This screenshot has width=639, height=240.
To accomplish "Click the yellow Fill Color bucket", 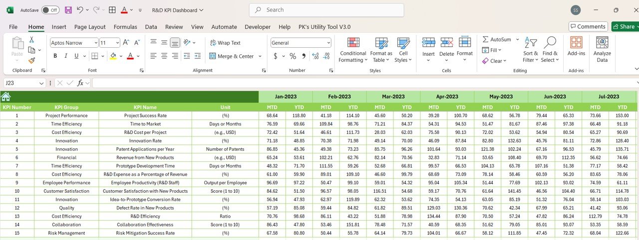I will pyautogui.click(x=113, y=56).
